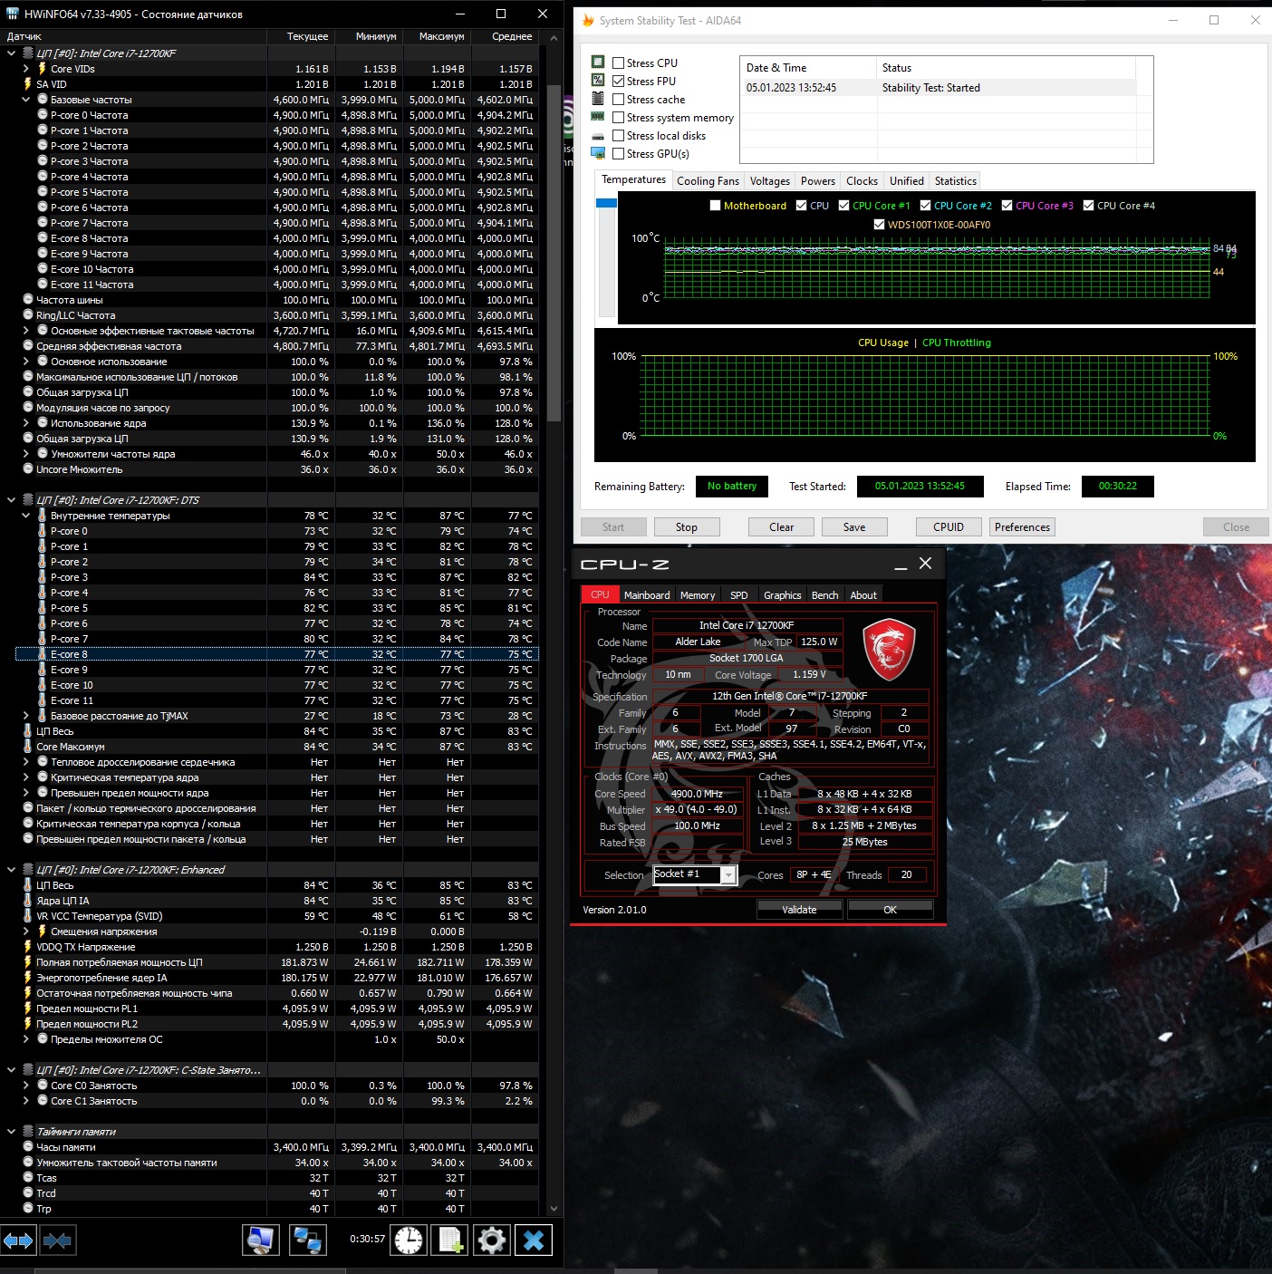Screen dimensions: 1272x1274
Task: Collapse the Базовые частоты group
Action: click(26, 100)
